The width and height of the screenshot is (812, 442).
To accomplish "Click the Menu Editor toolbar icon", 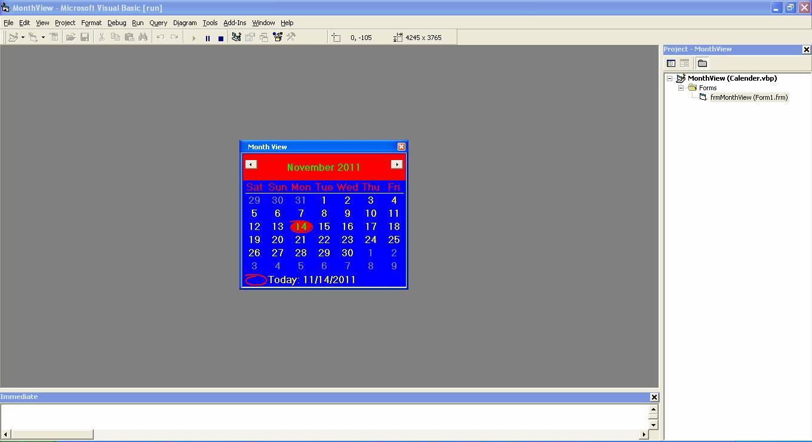I will click(x=54, y=37).
